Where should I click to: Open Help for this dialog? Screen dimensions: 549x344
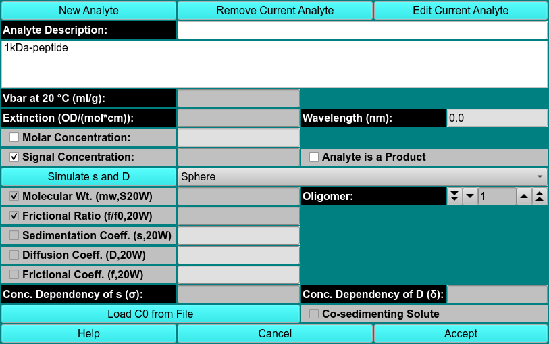pos(88,334)
